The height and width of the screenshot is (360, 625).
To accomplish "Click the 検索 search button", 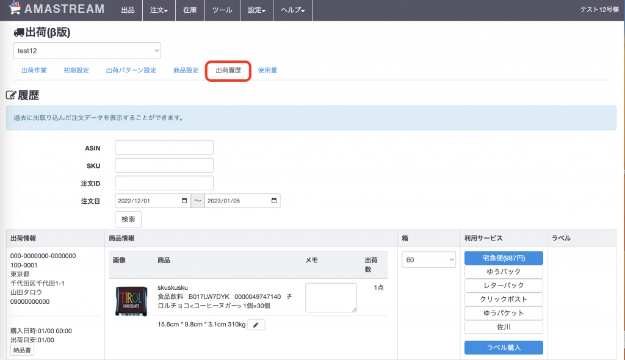I will [128, 219].
